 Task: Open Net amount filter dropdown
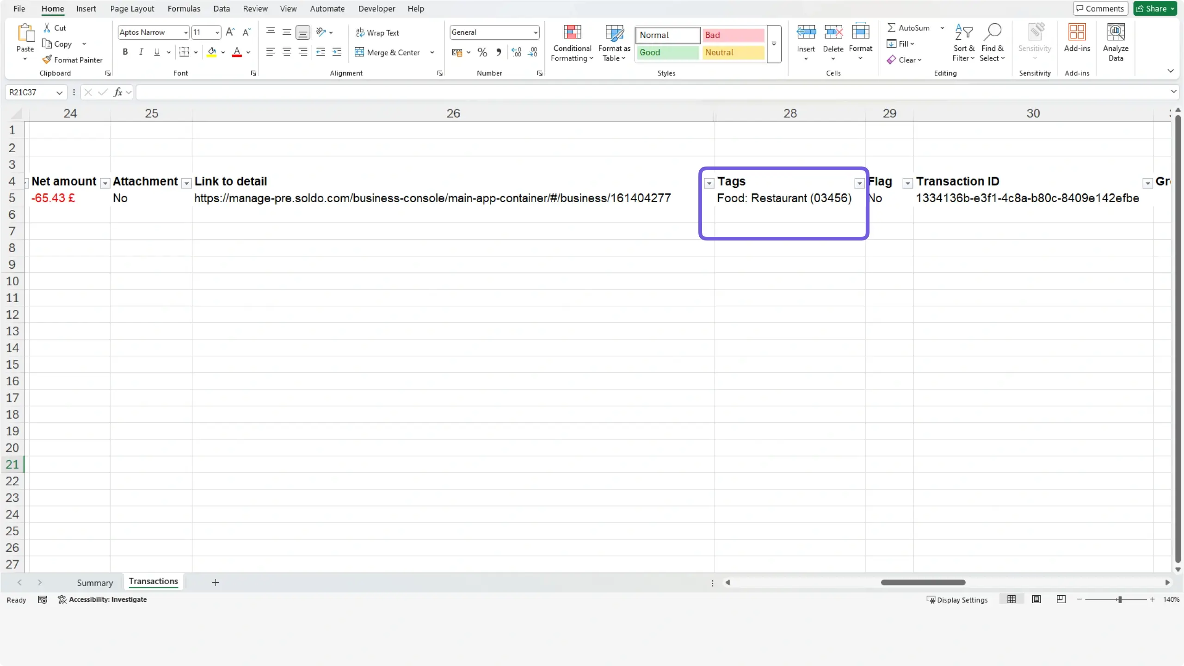click(x=105, y=184)
